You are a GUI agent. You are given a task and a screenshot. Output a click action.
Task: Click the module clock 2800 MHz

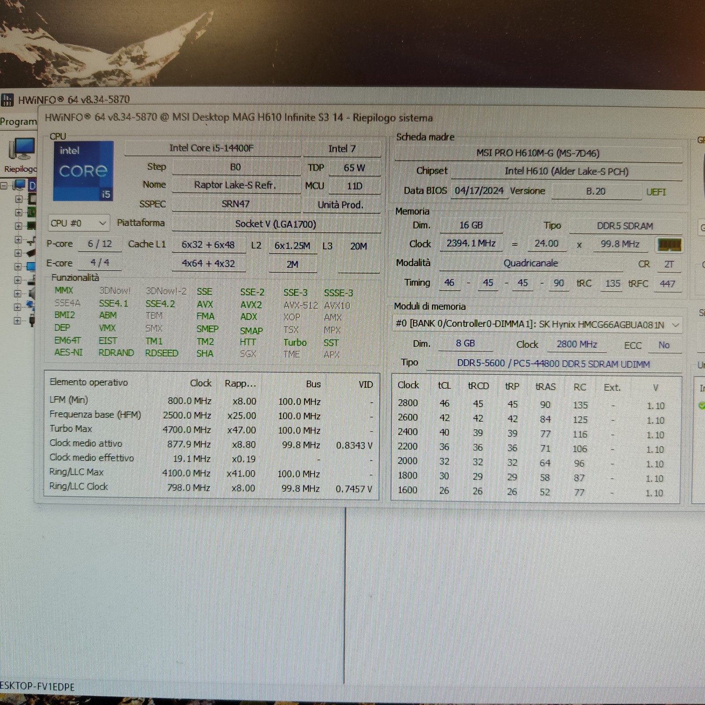tap(577, 344)
